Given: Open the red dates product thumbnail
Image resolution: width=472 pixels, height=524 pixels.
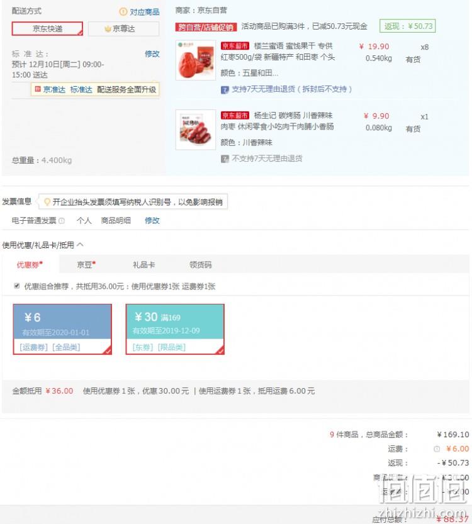Looking at the screenshot, I should pos(196,60).
